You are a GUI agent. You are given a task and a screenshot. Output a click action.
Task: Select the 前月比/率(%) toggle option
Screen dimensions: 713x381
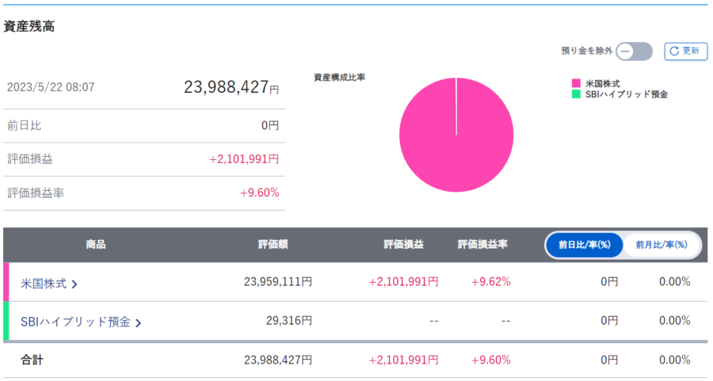(662, 245)
